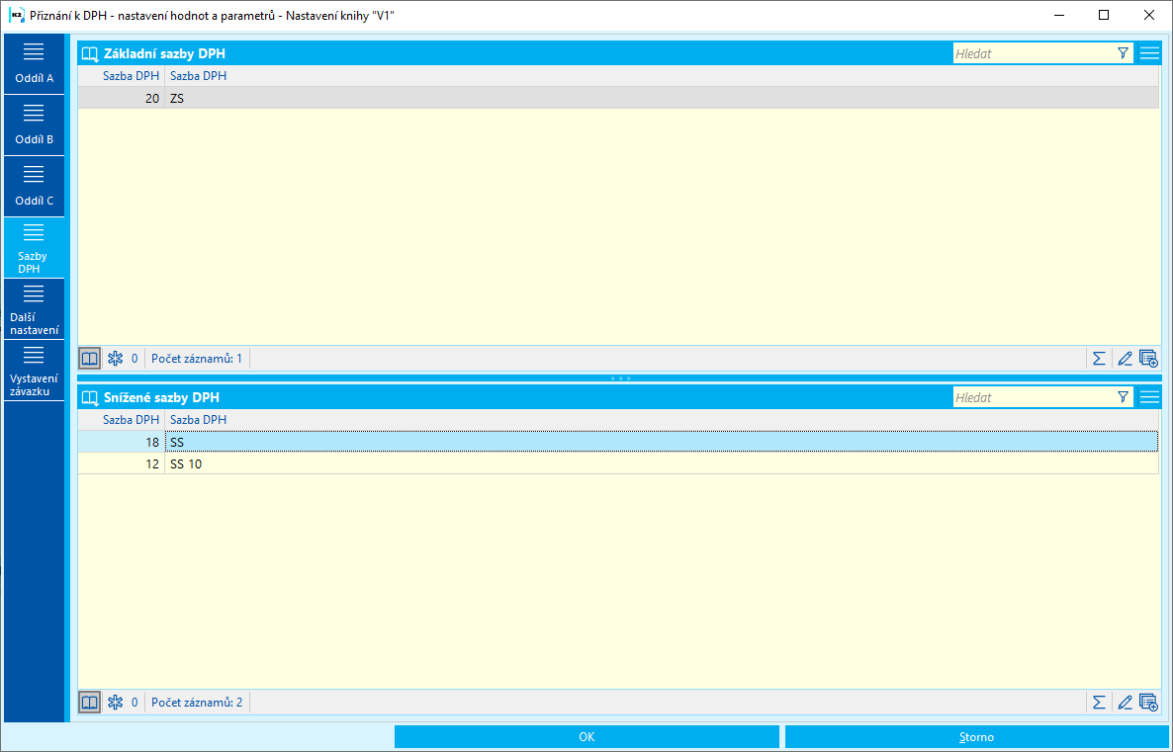Open Vystavení závazku section

34,370
